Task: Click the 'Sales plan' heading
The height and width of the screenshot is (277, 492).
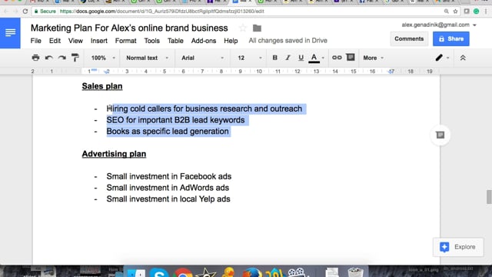Action: [x=102, y=86]
